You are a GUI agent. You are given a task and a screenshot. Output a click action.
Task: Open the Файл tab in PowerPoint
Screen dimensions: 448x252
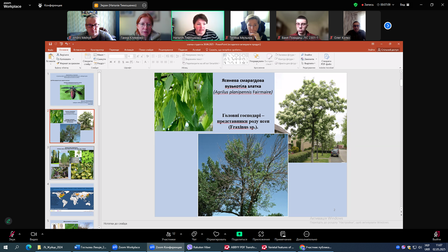[50, 50]
